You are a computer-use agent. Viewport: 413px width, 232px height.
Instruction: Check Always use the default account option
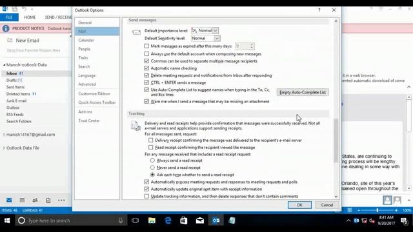click(x=146, y=54)
